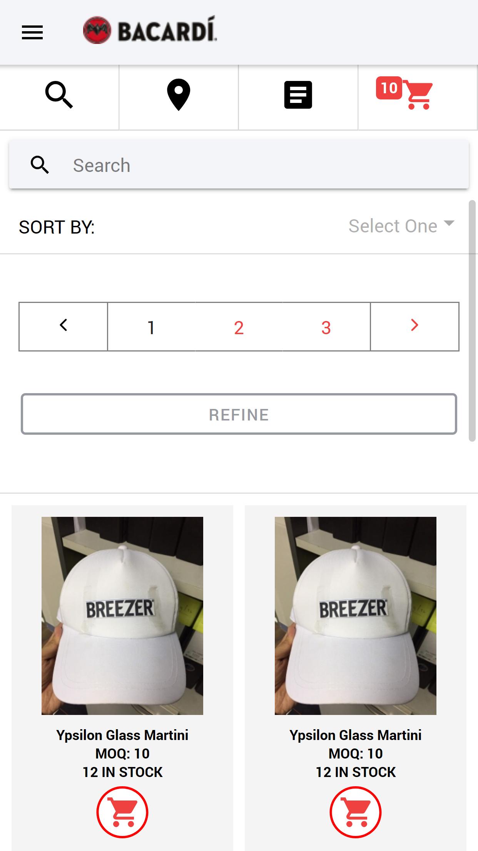This screenshot has width=478, height=851.
Task: Click the Sort By dropdown arrow
Action: (449, 224)
